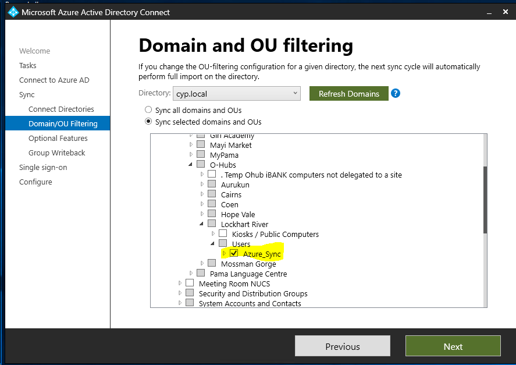This screenshot has height=365, width=516.
Task: Open the Single sign-on step
Action: pyautogui.click(x=43, y=167)
